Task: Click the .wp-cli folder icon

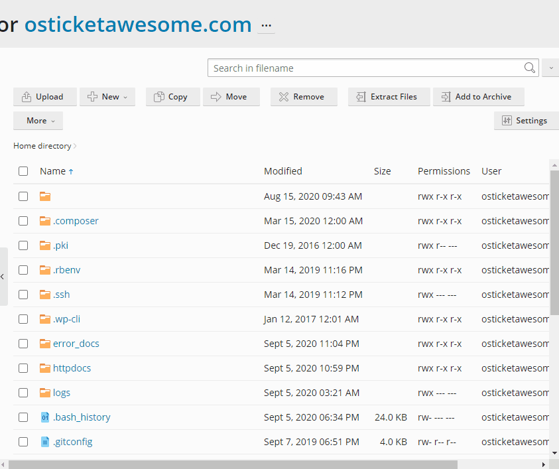Action: [x=45, y=319]
